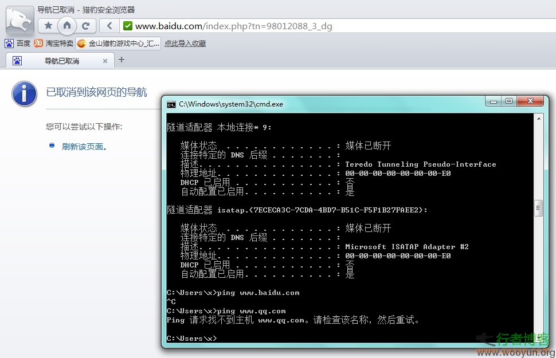Click the paw favicon on the tab
556x358 pixels.
click(x=17, y=61)
